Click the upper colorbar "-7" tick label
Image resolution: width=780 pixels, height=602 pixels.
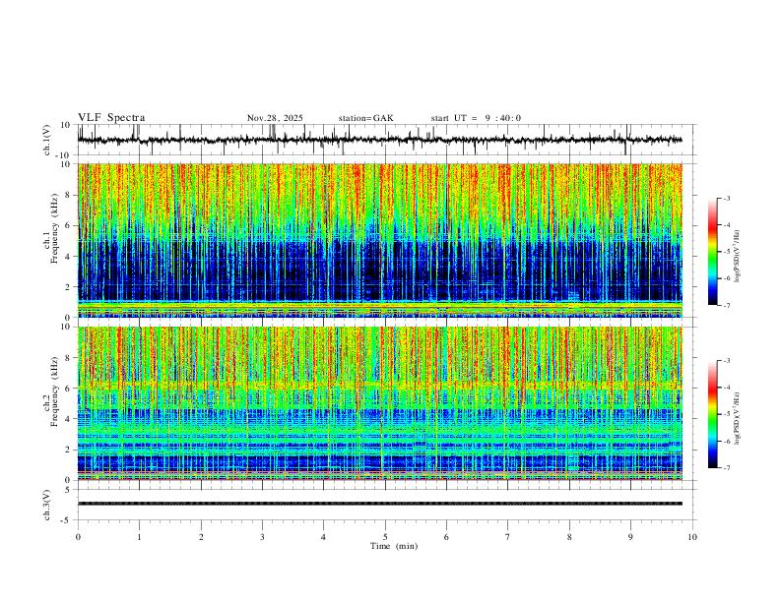727,305
